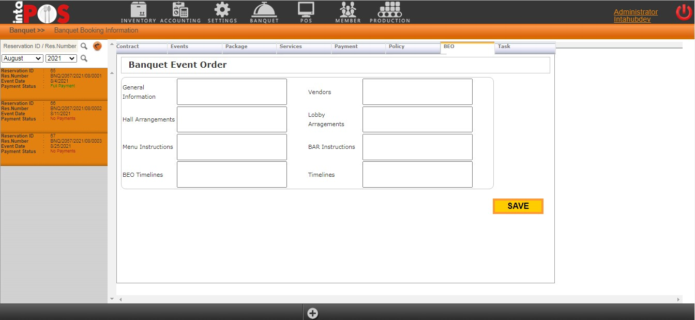The width and height of the screenshot is (695, 320).
Task: Click the red power logout icon
Action: coord(684,12)
